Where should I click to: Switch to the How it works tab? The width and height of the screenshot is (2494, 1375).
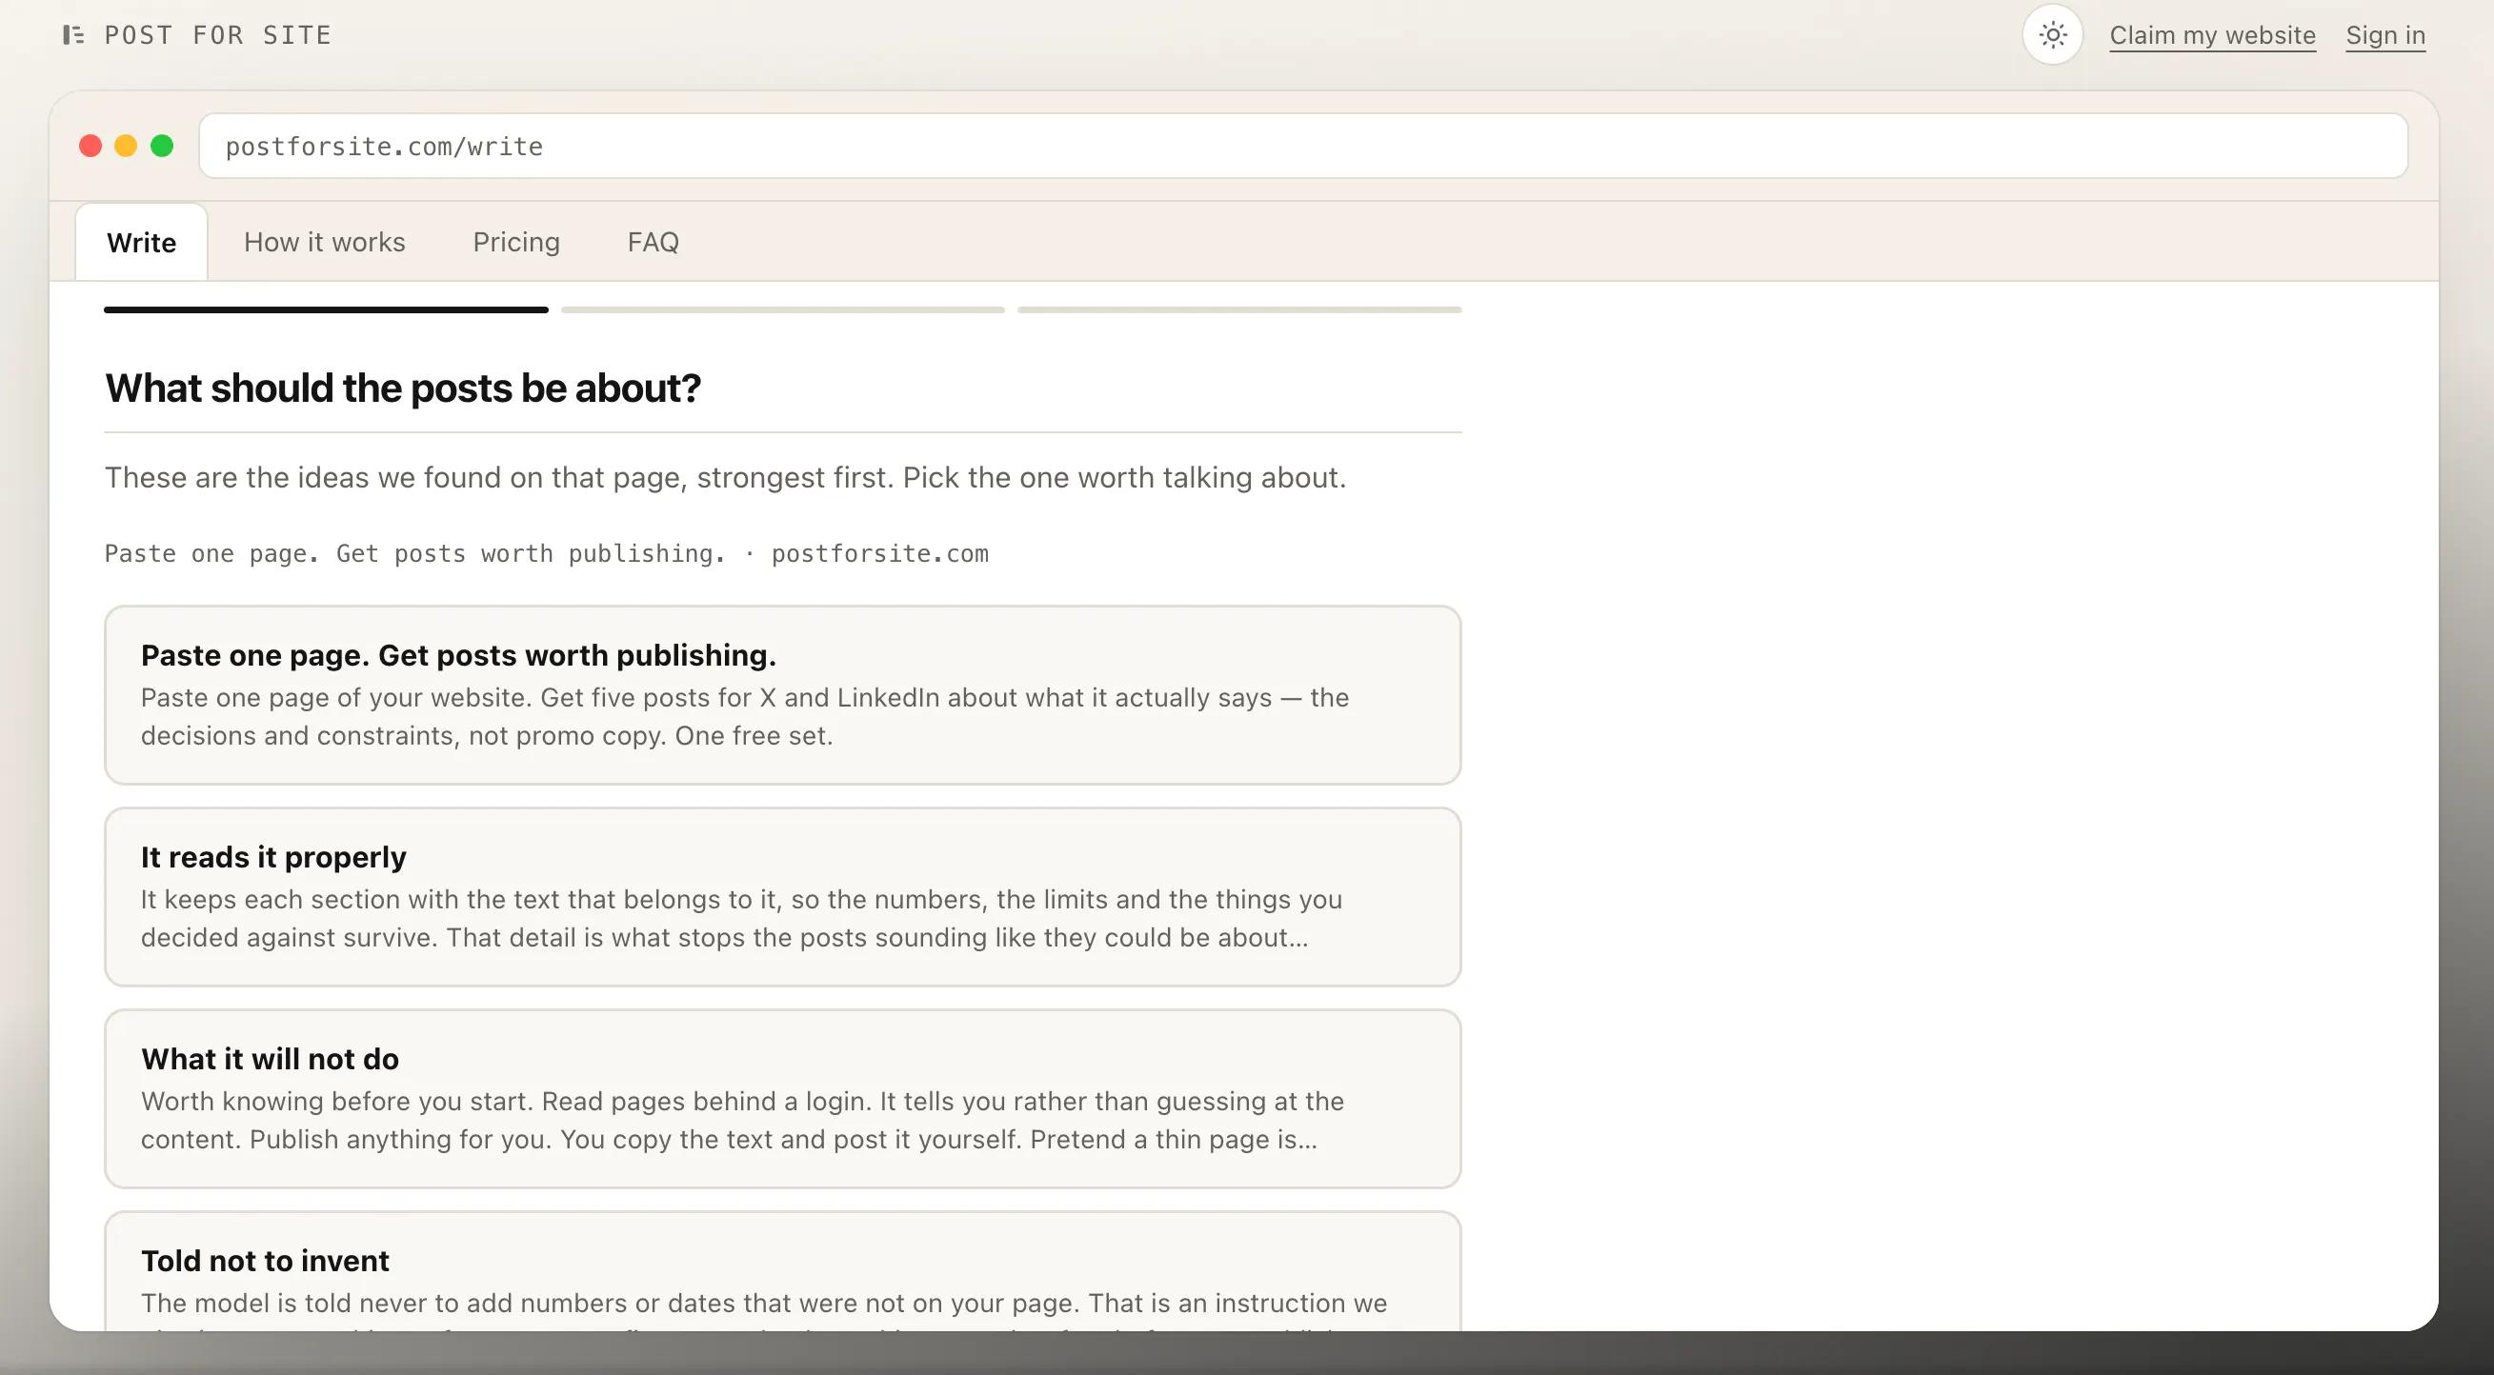[324, 242]
